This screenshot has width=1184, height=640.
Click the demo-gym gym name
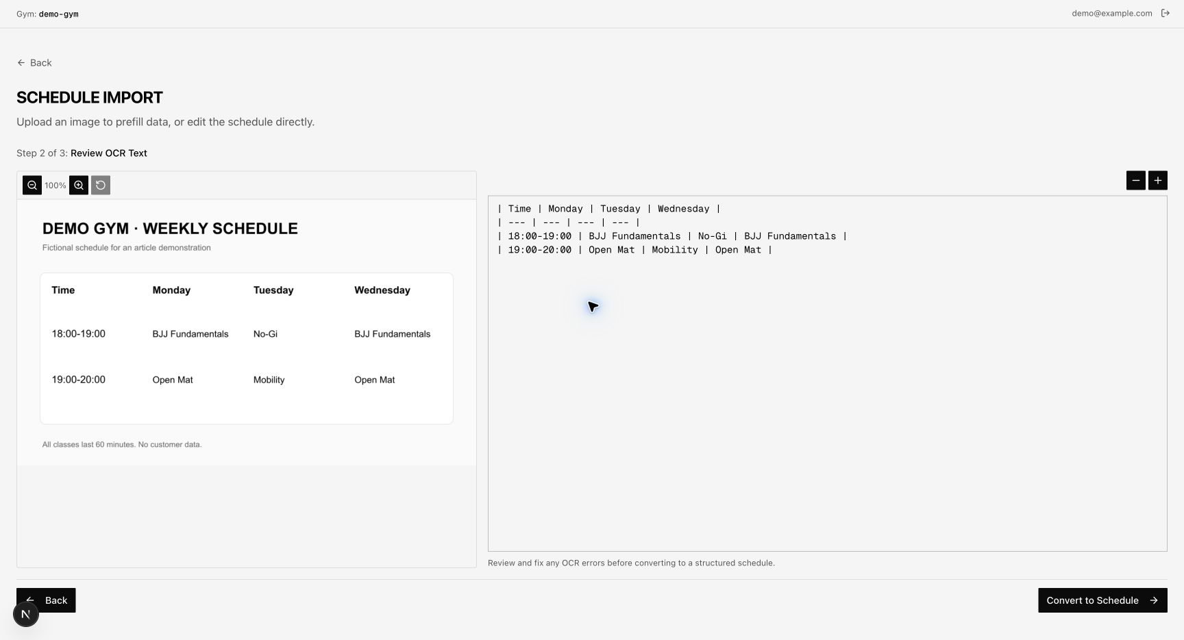click(x=58, y=14)
